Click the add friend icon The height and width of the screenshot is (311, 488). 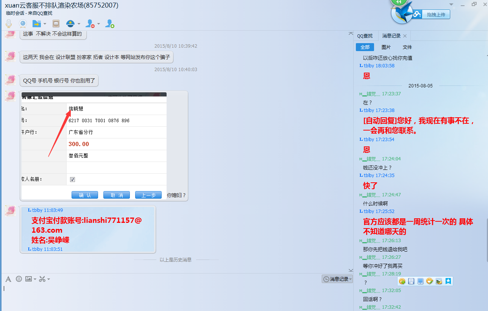point(110,24)
